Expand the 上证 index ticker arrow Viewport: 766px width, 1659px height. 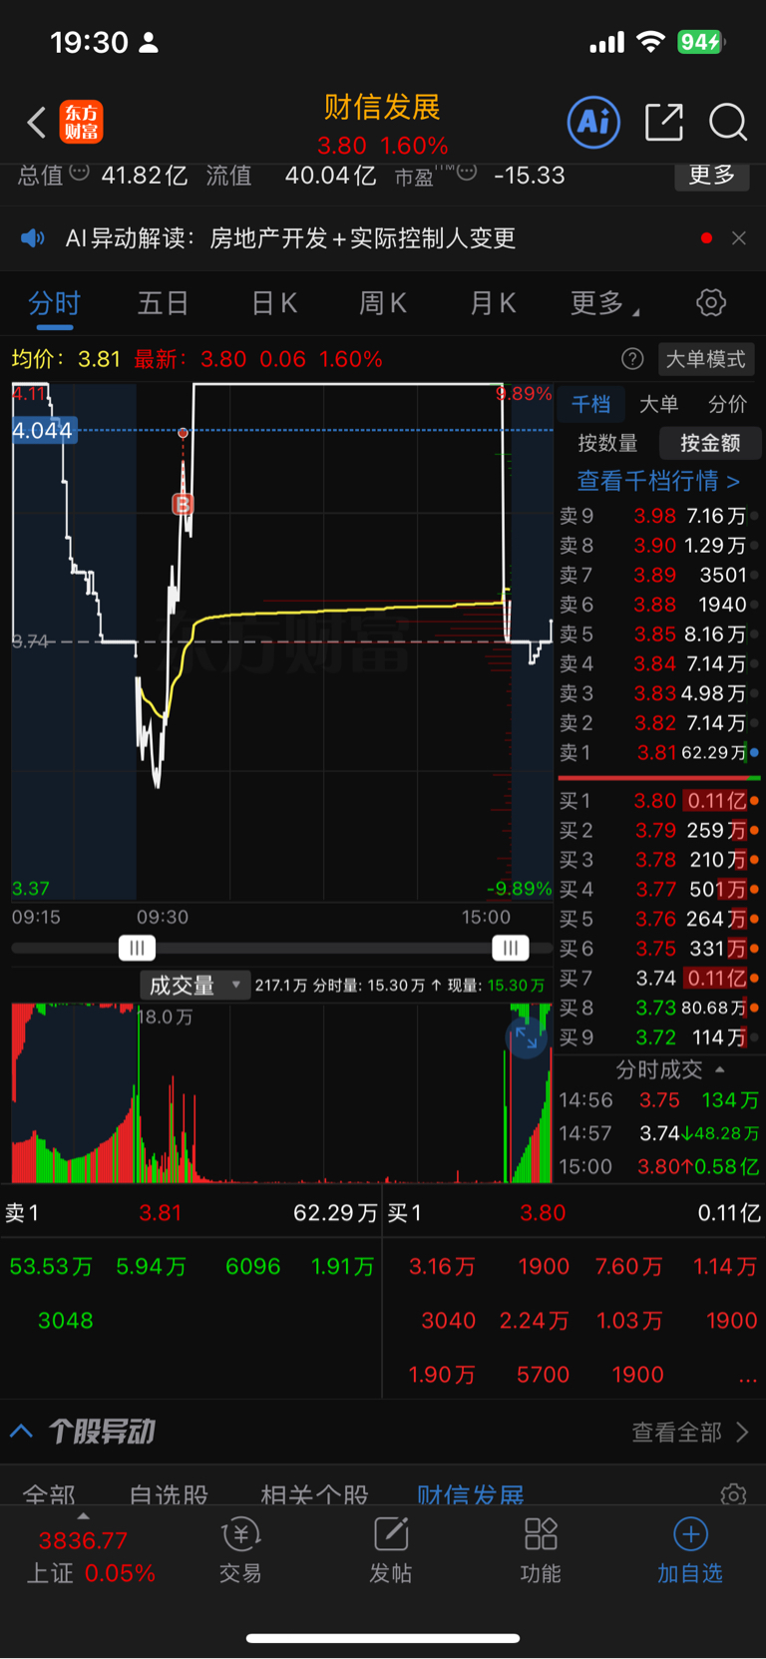pos(83,1516)
